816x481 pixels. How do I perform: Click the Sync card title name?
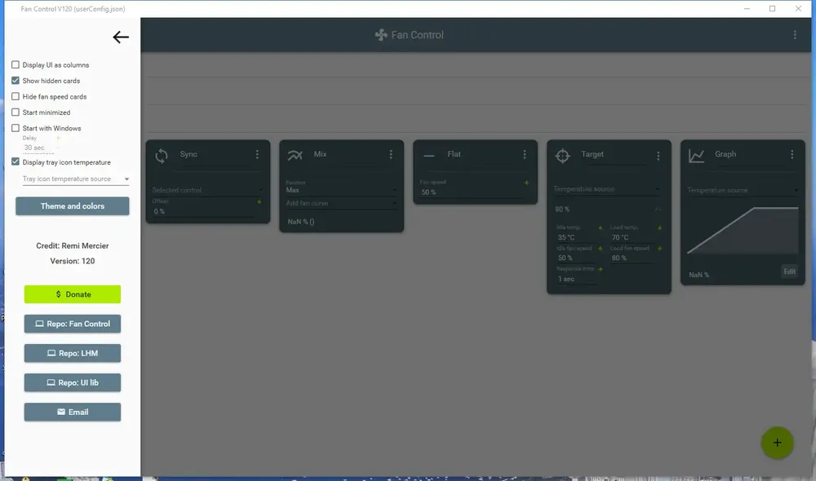coord(188,154)
